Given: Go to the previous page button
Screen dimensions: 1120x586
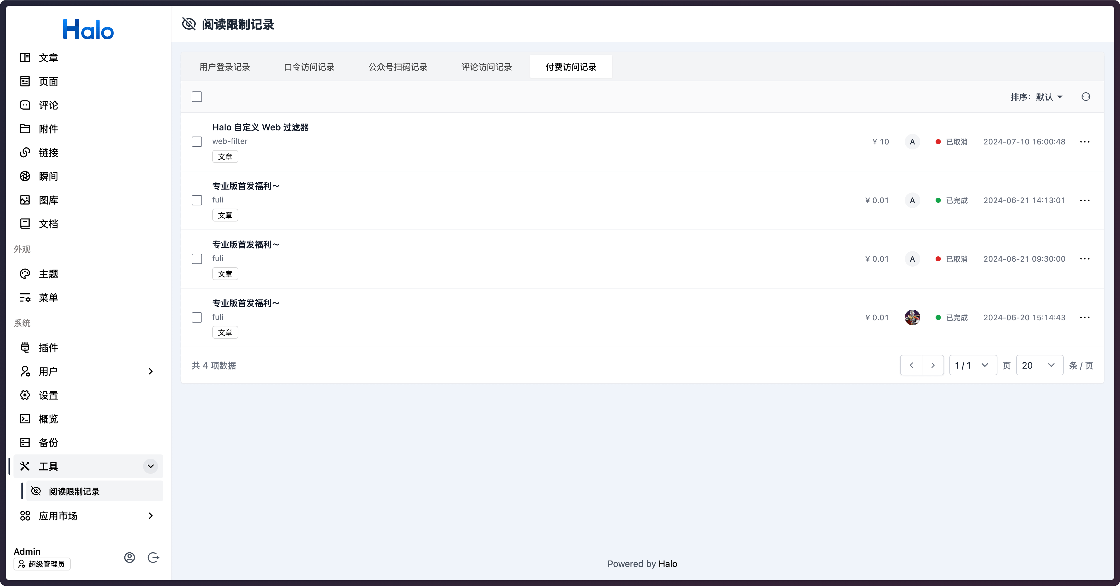Looking at the screenshot, I should (911, 365).
